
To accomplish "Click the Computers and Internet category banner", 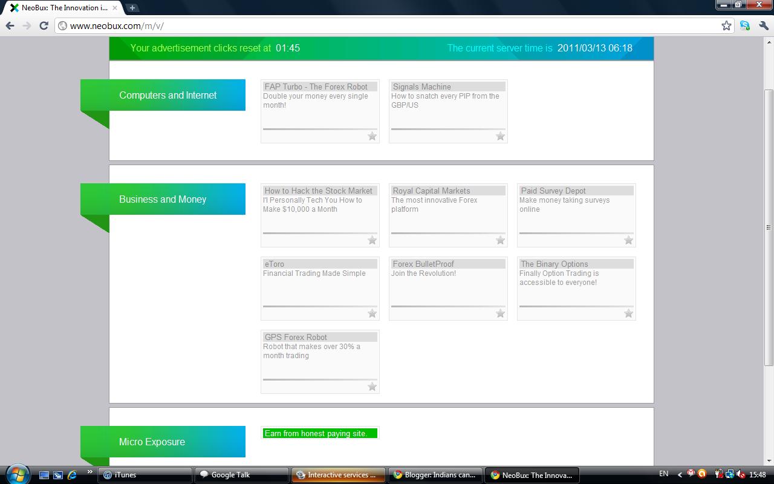I will tap(163, 95).
